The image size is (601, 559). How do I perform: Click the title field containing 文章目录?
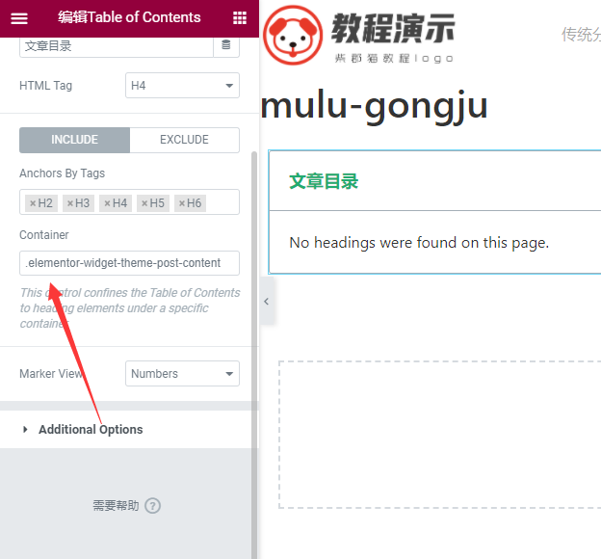tap(117, 47)
